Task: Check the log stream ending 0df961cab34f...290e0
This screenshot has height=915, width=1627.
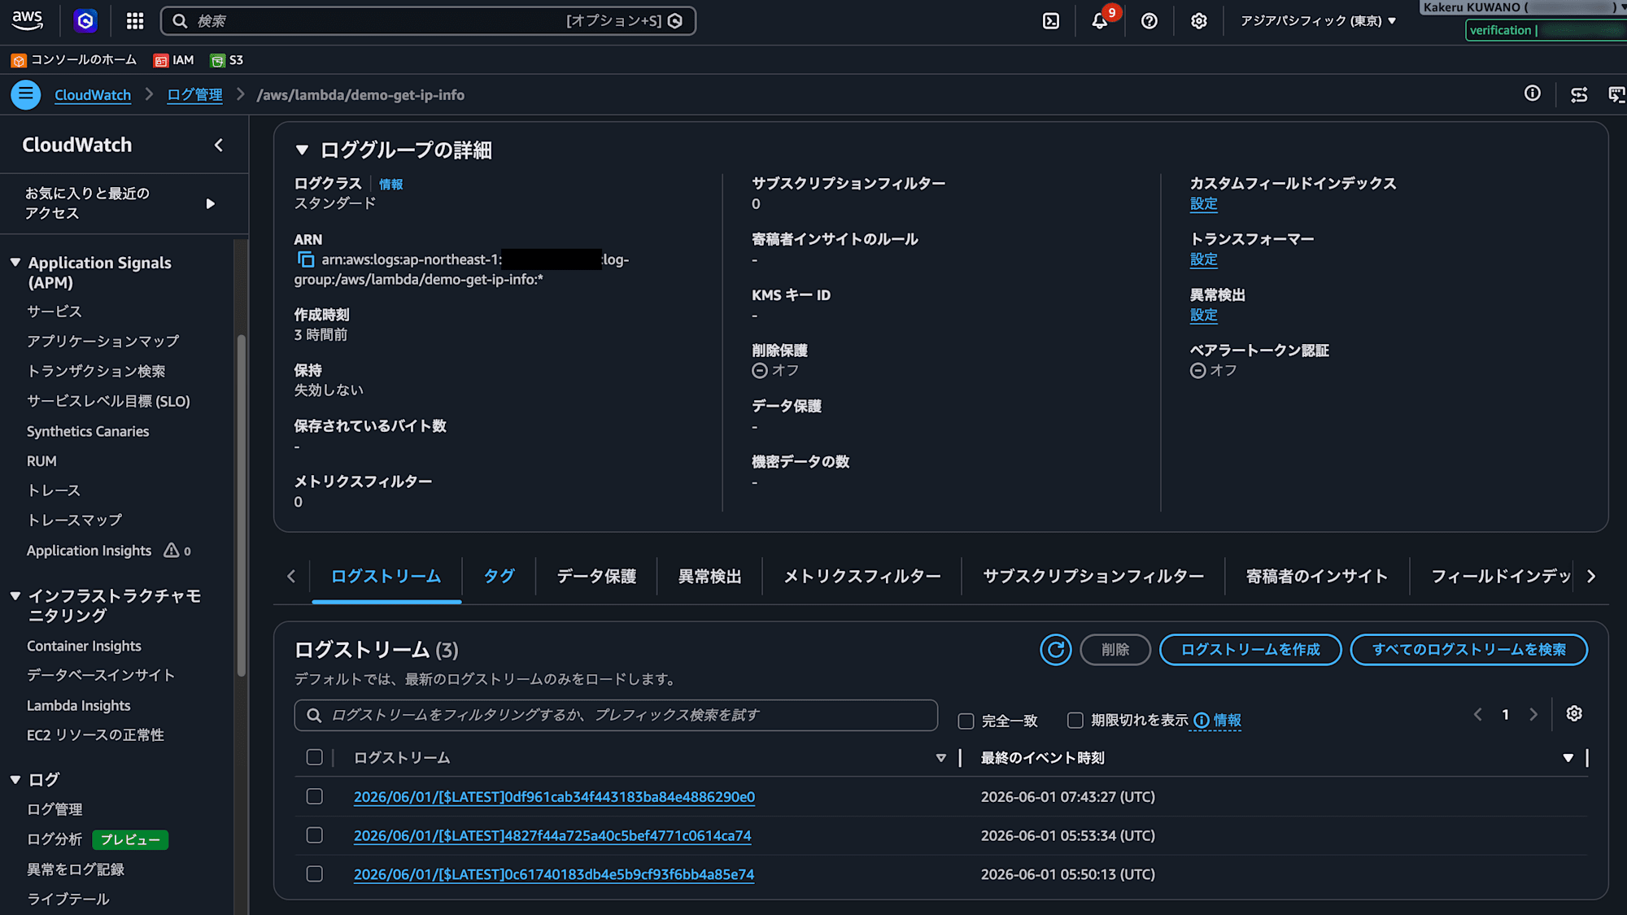Action: click(x=315, y=796)
